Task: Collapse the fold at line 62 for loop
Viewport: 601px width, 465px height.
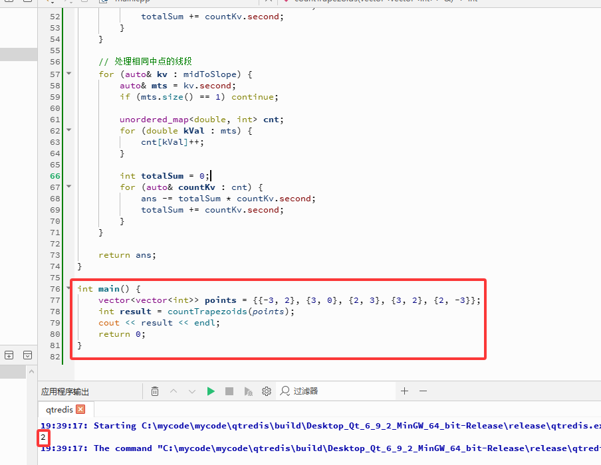Action: point(69,130)
